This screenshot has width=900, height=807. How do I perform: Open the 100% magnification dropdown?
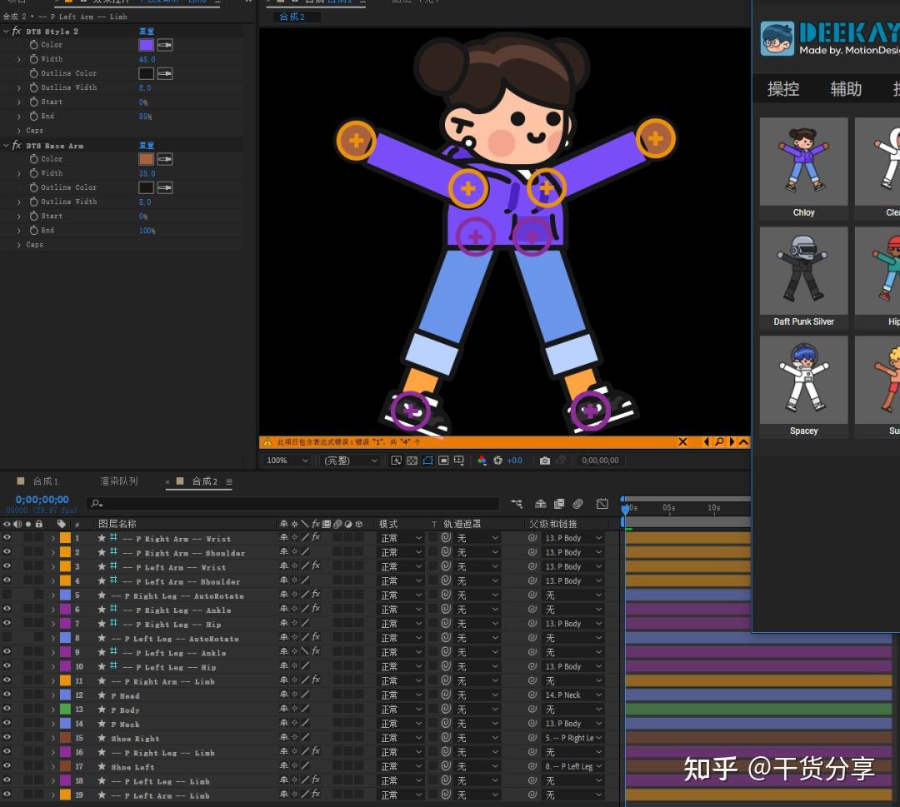click(287, 461)
